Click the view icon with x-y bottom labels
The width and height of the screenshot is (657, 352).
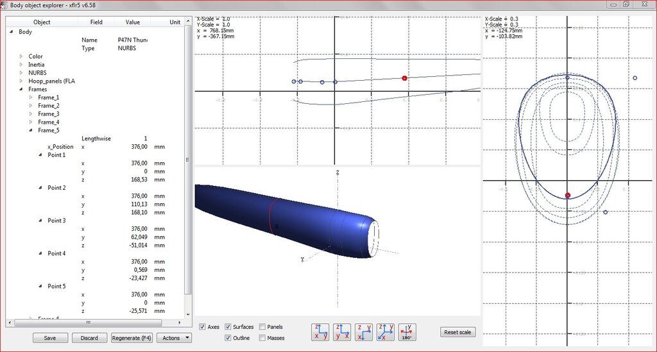click(320, 332)
